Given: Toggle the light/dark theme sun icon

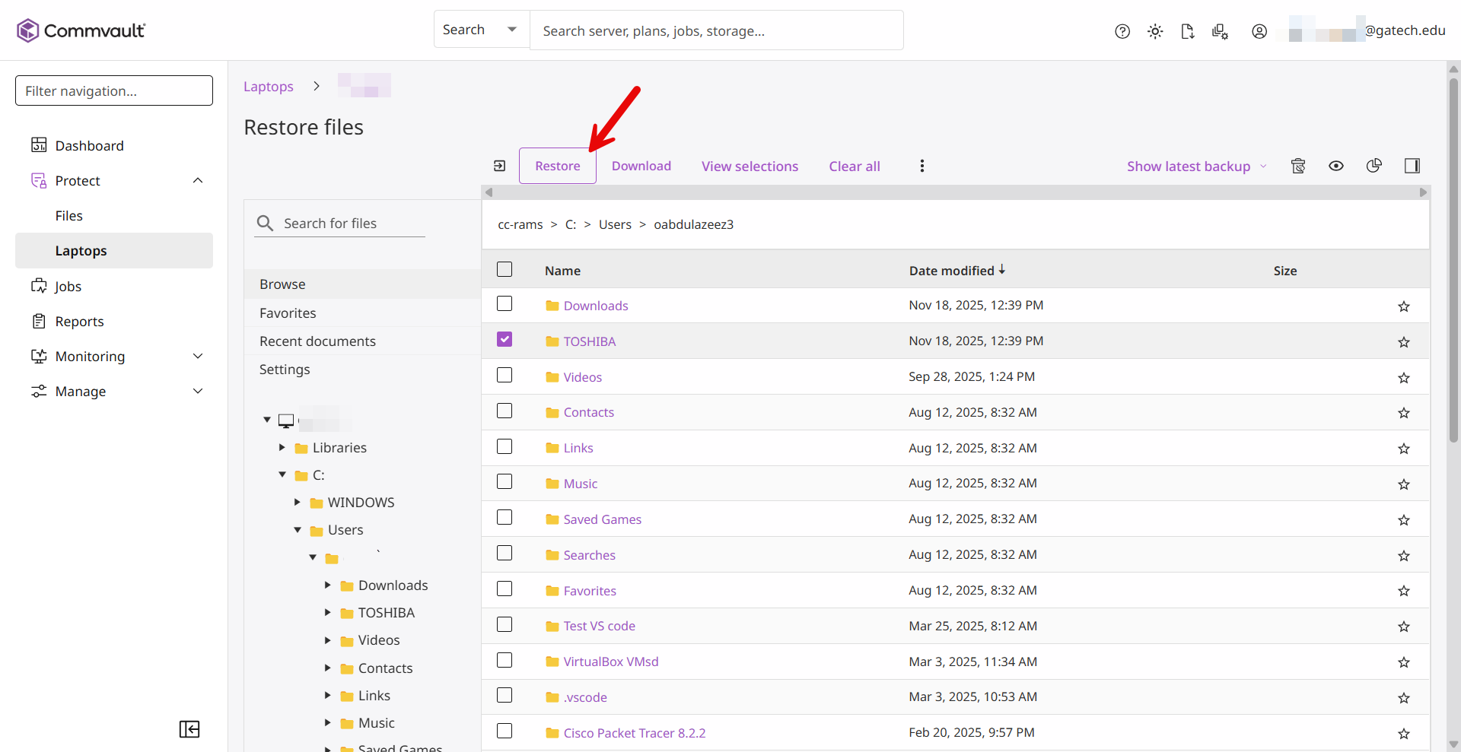Looking at the screenshot, I should coord(1155,31).
